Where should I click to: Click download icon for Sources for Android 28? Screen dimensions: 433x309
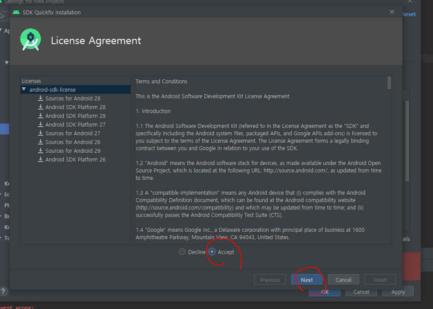pos(41,98)
